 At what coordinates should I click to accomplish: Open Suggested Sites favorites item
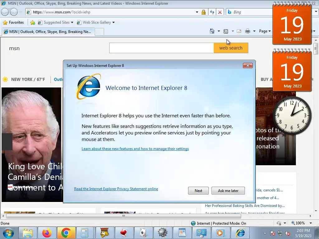[x=55, y=22]
